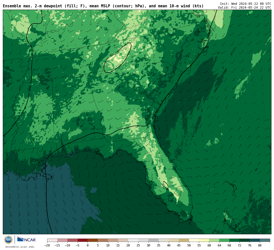The image size is (274, 250).
Task: Pick the gray swatch between 30 and 35
Action: [153, 240]
